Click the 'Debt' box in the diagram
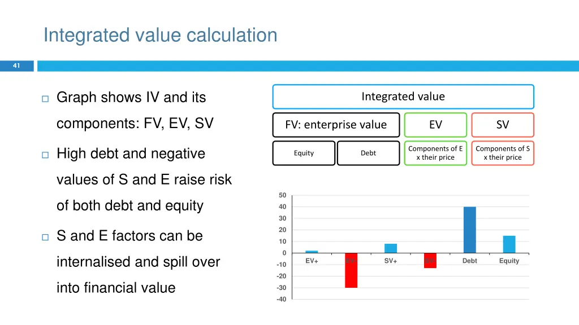 pyautogui.click(x=368, y=153)
